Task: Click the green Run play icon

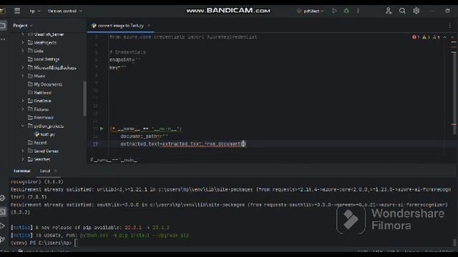Action: pos(334,11)
